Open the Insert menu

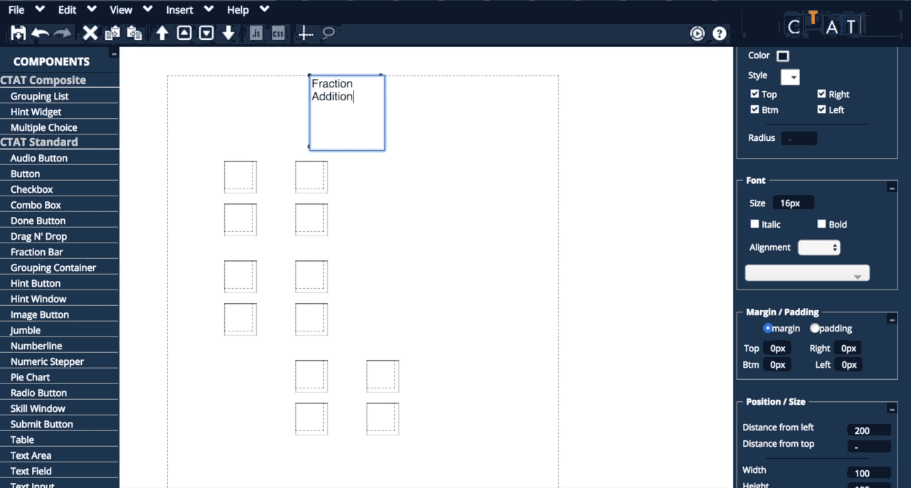click(x=179, y=9)
